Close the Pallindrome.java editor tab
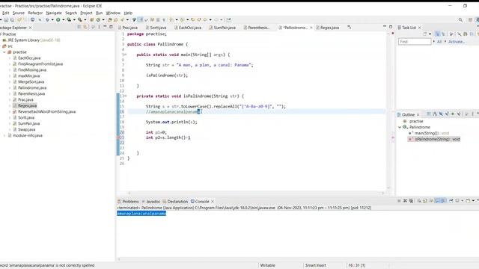 311,28
